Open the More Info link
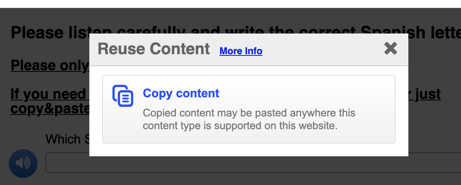This screenshot has height=185, width=461. (241, 51)
